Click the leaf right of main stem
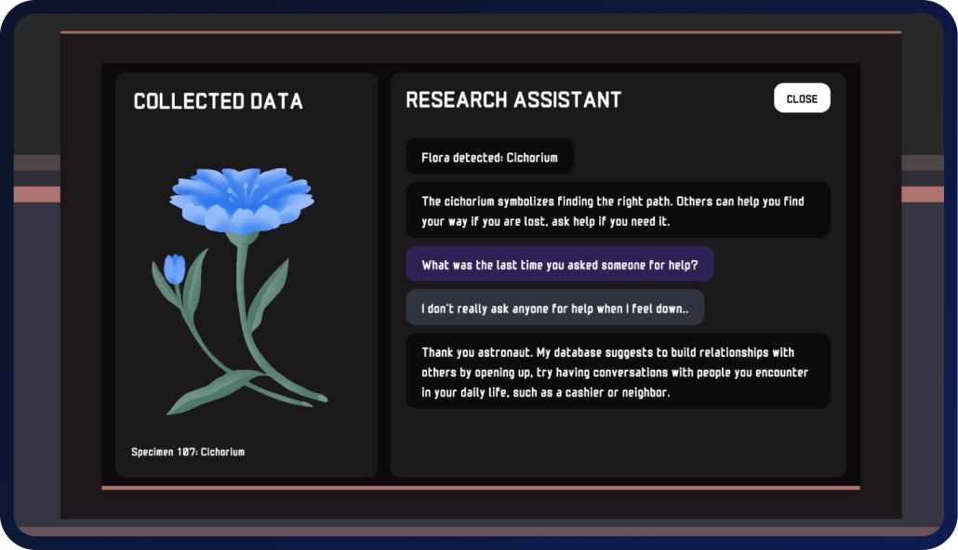 [x=269, y=293]
